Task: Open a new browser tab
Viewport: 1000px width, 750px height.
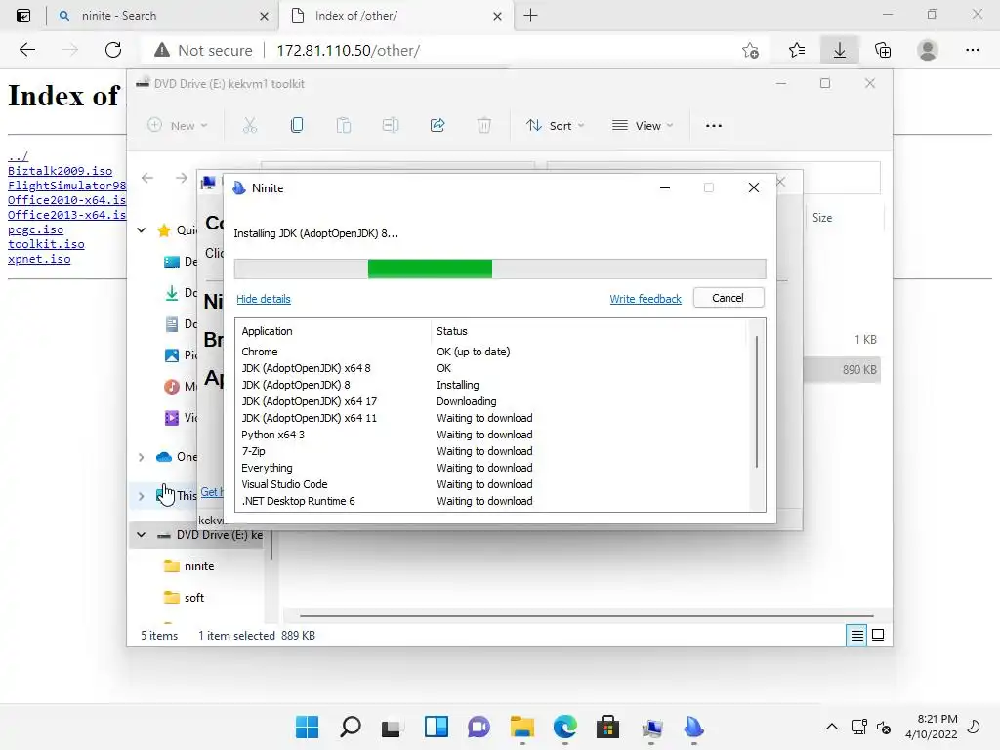Action: 530,16
